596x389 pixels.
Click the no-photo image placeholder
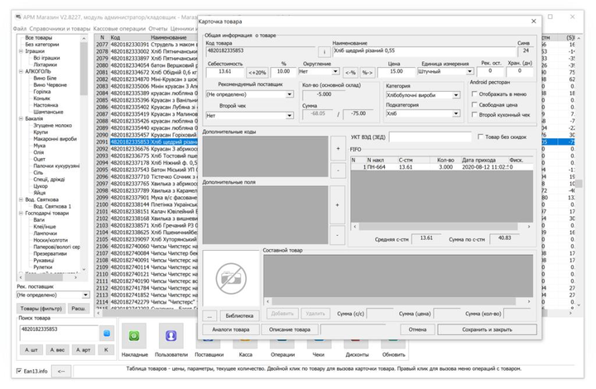(x=231, y=278)
